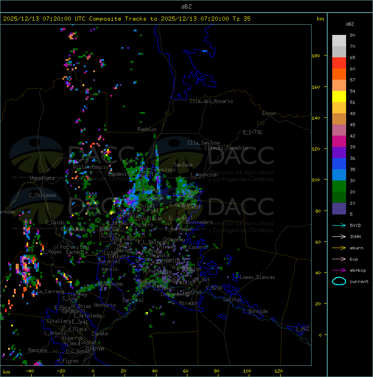
Task: Click the Ramblon place label
Action: [x=147, y=129]
